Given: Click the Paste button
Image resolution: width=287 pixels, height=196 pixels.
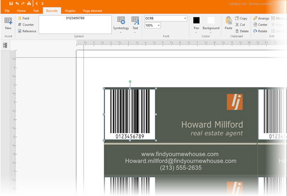Looking at the screenshot, I should pos(229,23).
